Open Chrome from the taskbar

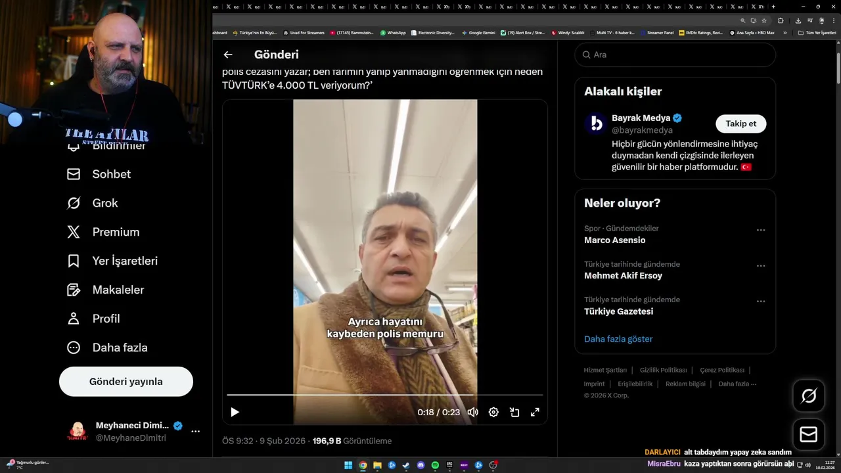(x=363, y=465)
